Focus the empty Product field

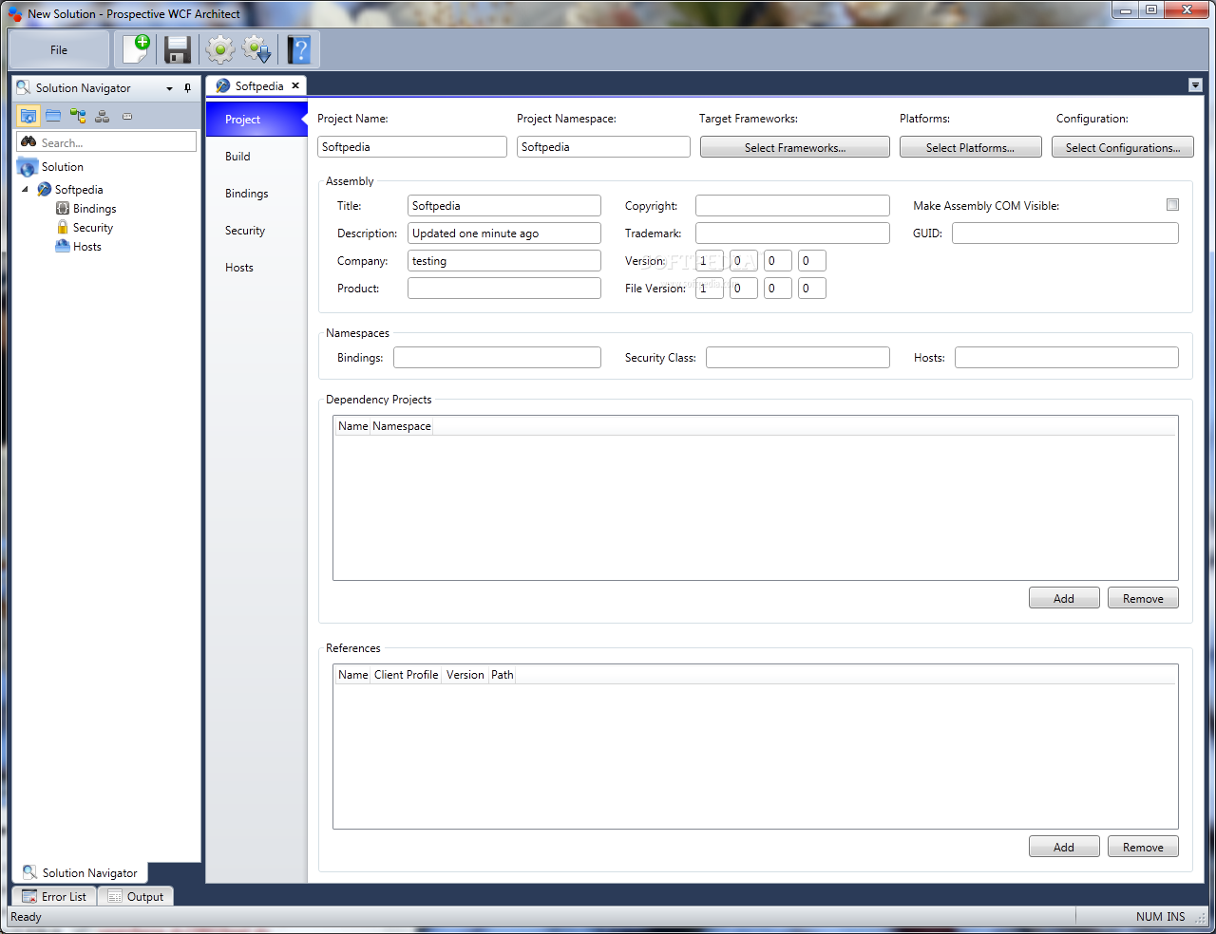point(504,289)
